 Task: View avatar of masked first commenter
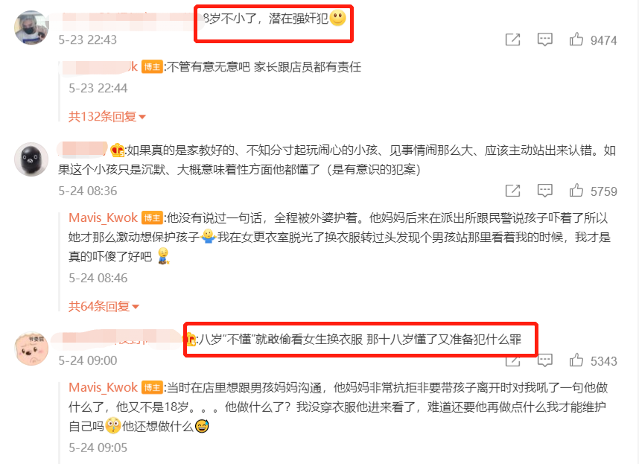[31, 28]
